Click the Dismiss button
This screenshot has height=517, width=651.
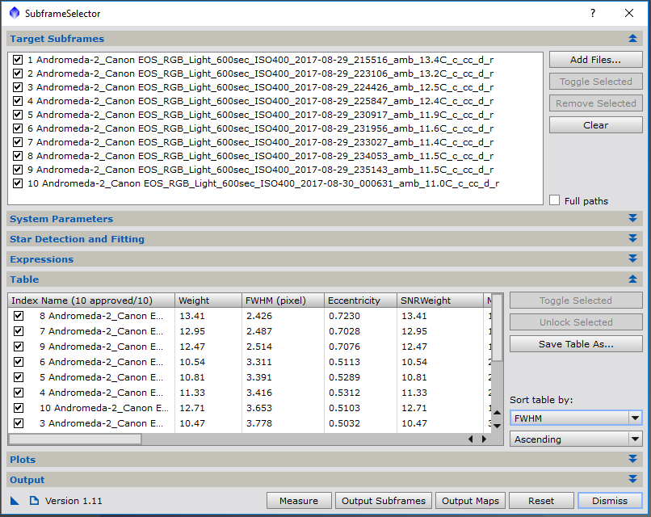[x=610, y=501]
